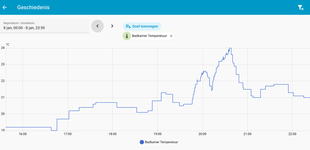Click the 20 y-axis label
310x150 pixels.
[3, 114]
